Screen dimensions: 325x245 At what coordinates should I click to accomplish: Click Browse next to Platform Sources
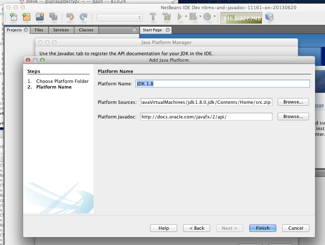pos(293,102)
